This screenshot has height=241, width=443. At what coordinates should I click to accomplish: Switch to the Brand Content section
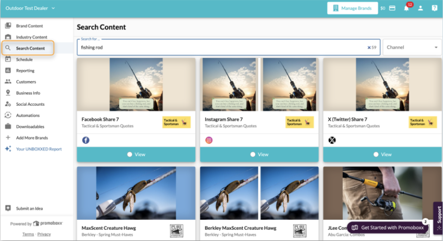coord(29,26)
